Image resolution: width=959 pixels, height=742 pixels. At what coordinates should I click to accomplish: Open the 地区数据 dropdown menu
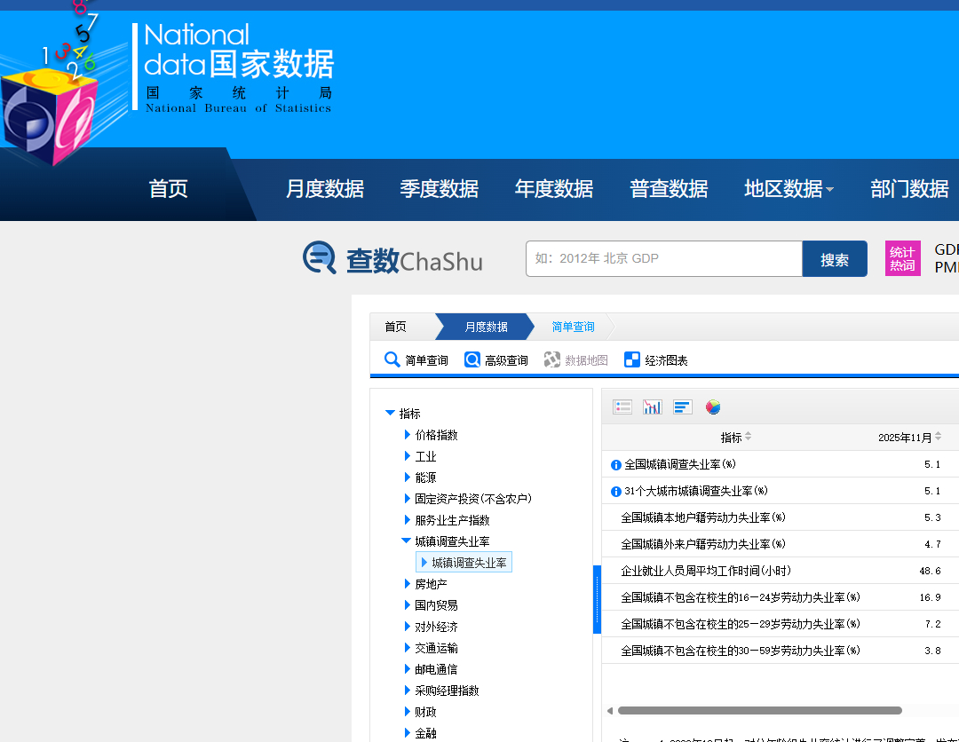[789, 189]
